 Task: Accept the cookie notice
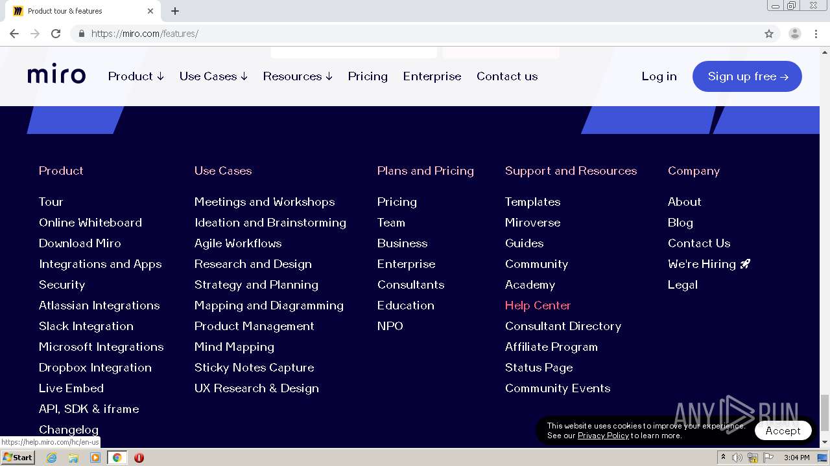pyautogui.click(x=783, y=430)
